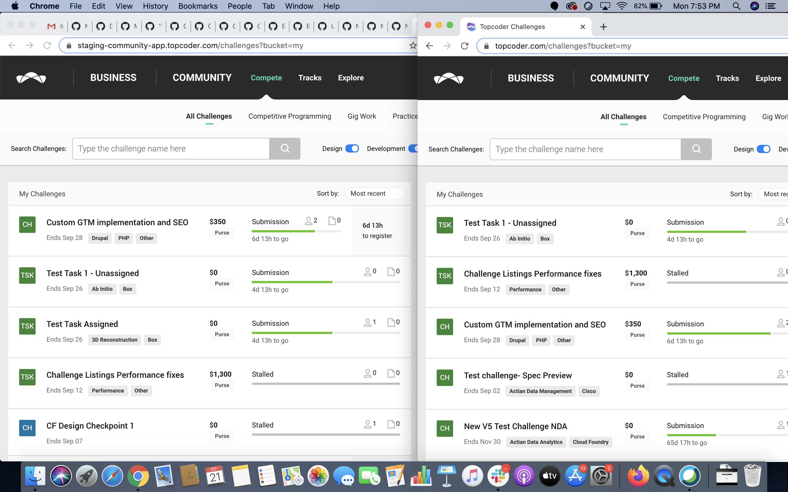Bookmark the staging page with the star icon

(413, 45)
